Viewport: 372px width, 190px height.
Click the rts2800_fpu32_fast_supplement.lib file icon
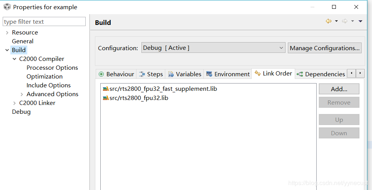click(x=106, y=89)
